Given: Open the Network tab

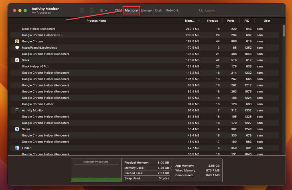Looking at the screenshot, I should (172, 11).
